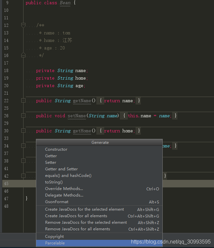Click comment line 'name : tom'

(55, 33)
